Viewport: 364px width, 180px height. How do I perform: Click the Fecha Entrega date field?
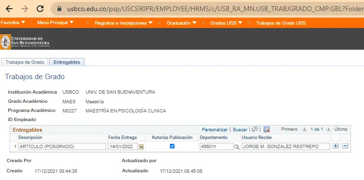pos(123,146)
